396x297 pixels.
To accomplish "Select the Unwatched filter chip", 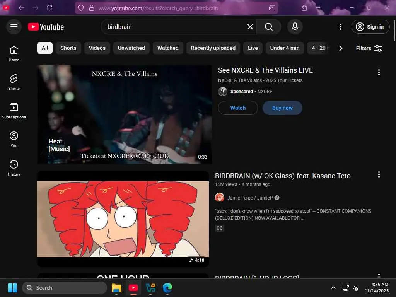I will pyautogui.click(x=131, y=48).
